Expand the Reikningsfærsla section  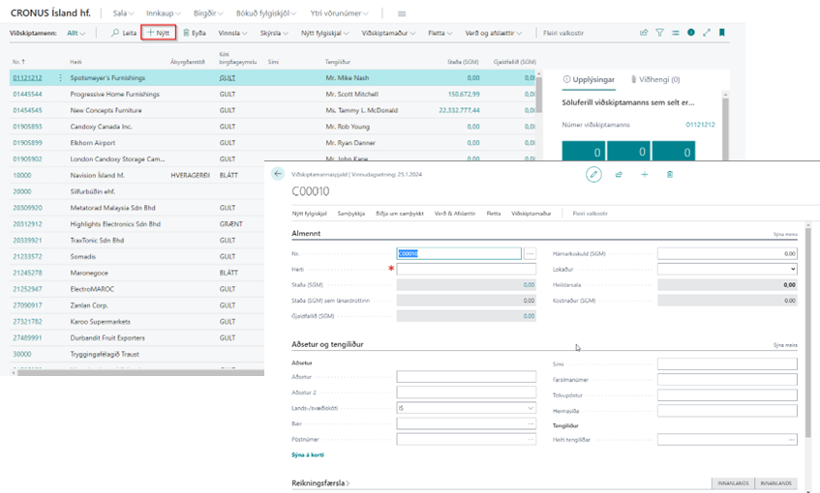[x=320, y=481]
